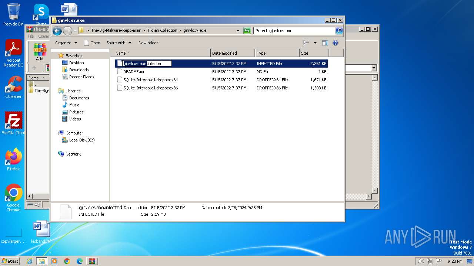Click the Forward navigation arrow in Explorer
This screenshot has width=474, height=266.
tap(67, 31)
